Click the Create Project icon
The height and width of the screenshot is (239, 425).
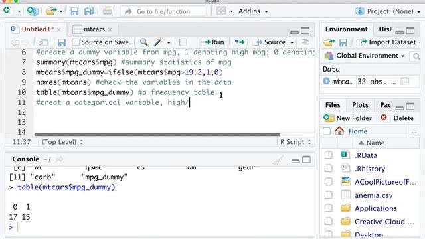pyautogui.click(x=33, y=11)
